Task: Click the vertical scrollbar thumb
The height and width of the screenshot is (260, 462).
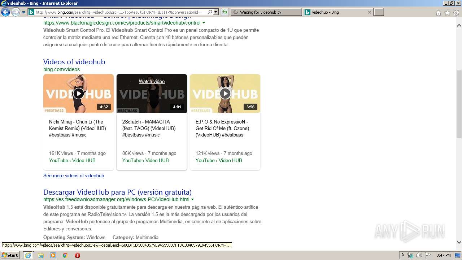Action: click(x=459, y=104)
